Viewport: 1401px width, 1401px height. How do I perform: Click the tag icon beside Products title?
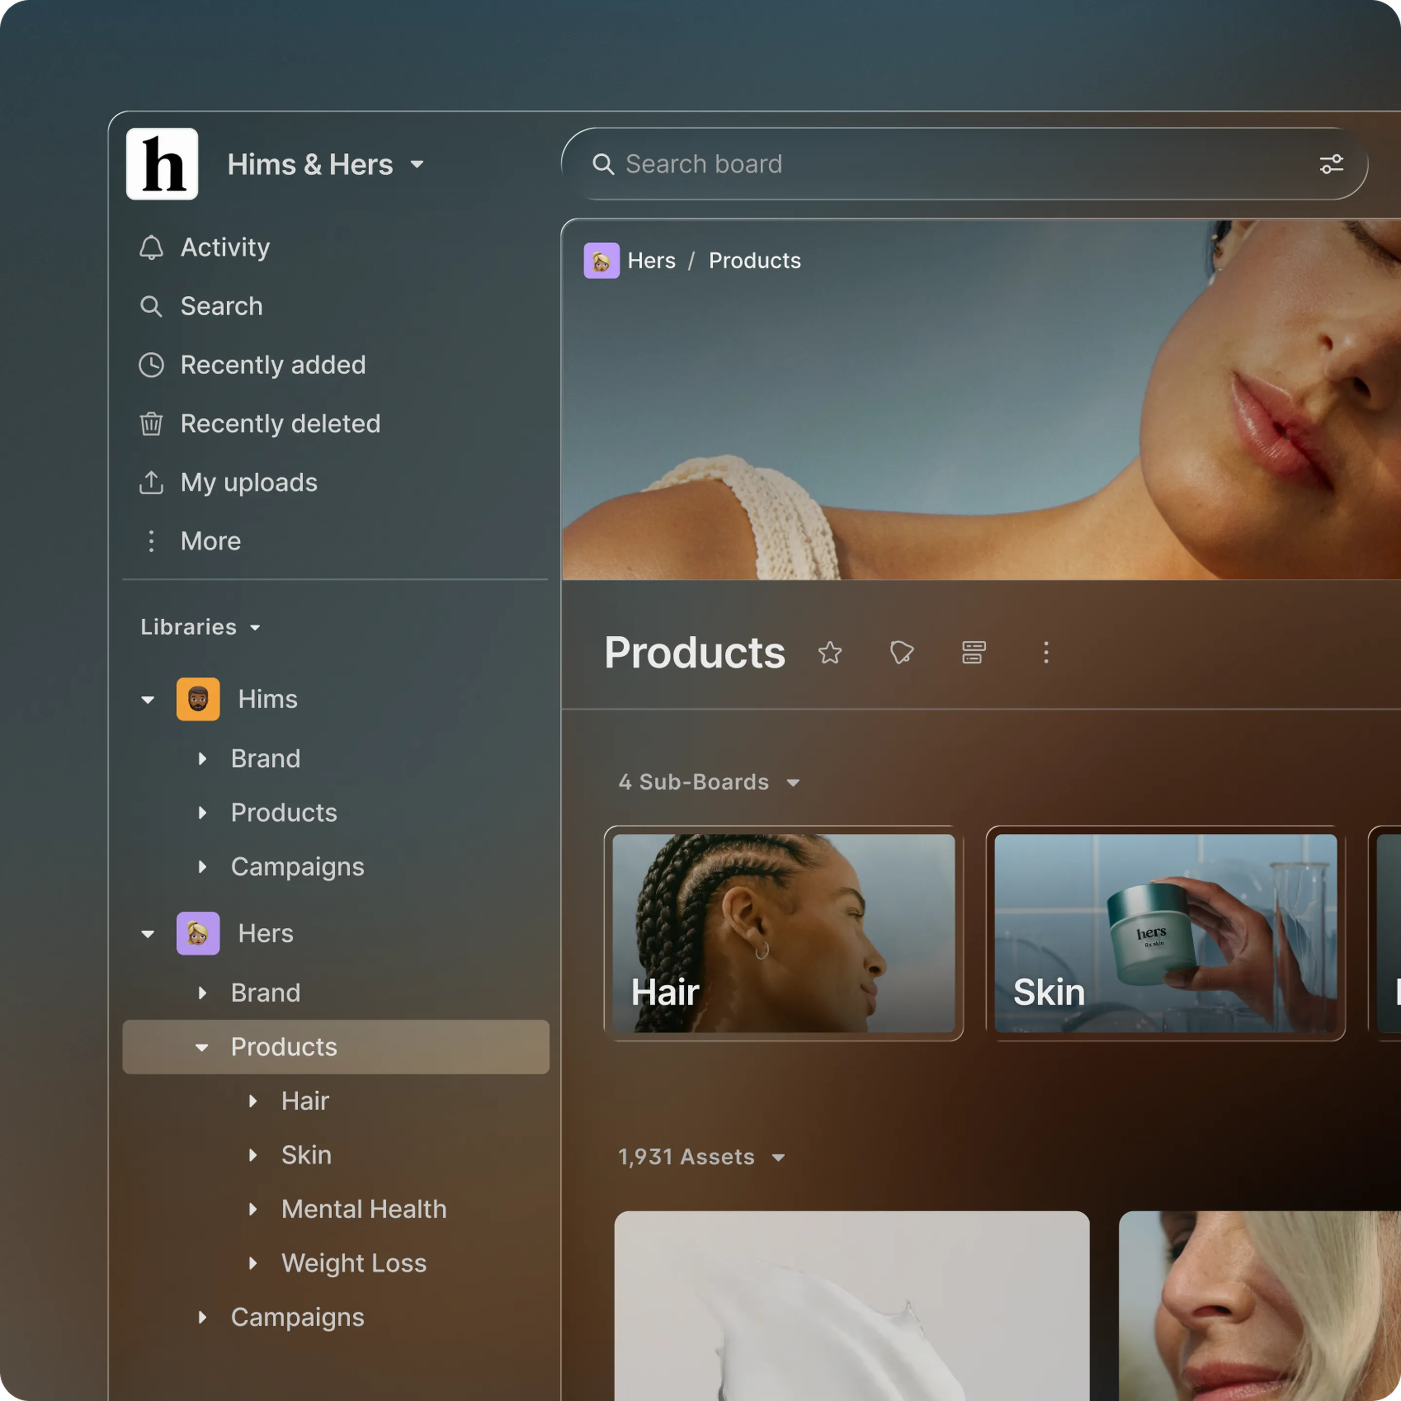(901, 653)
